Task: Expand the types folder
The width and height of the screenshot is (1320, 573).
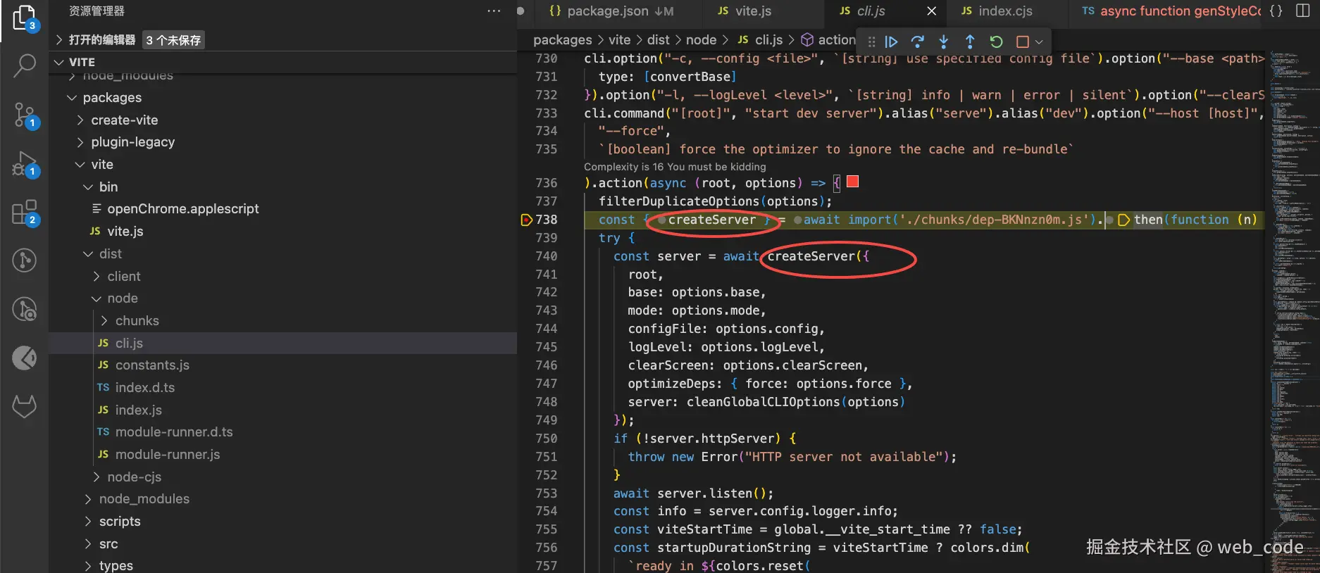Action: (116, 565)
